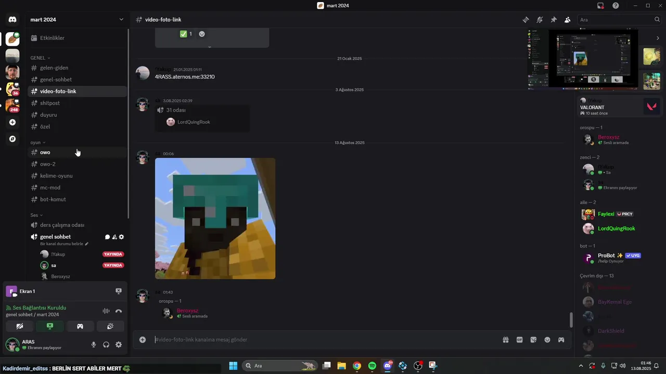Screen dimensions: 666x374
Task: Open the Explore servers compass icon
Action: tap(12, 139)
